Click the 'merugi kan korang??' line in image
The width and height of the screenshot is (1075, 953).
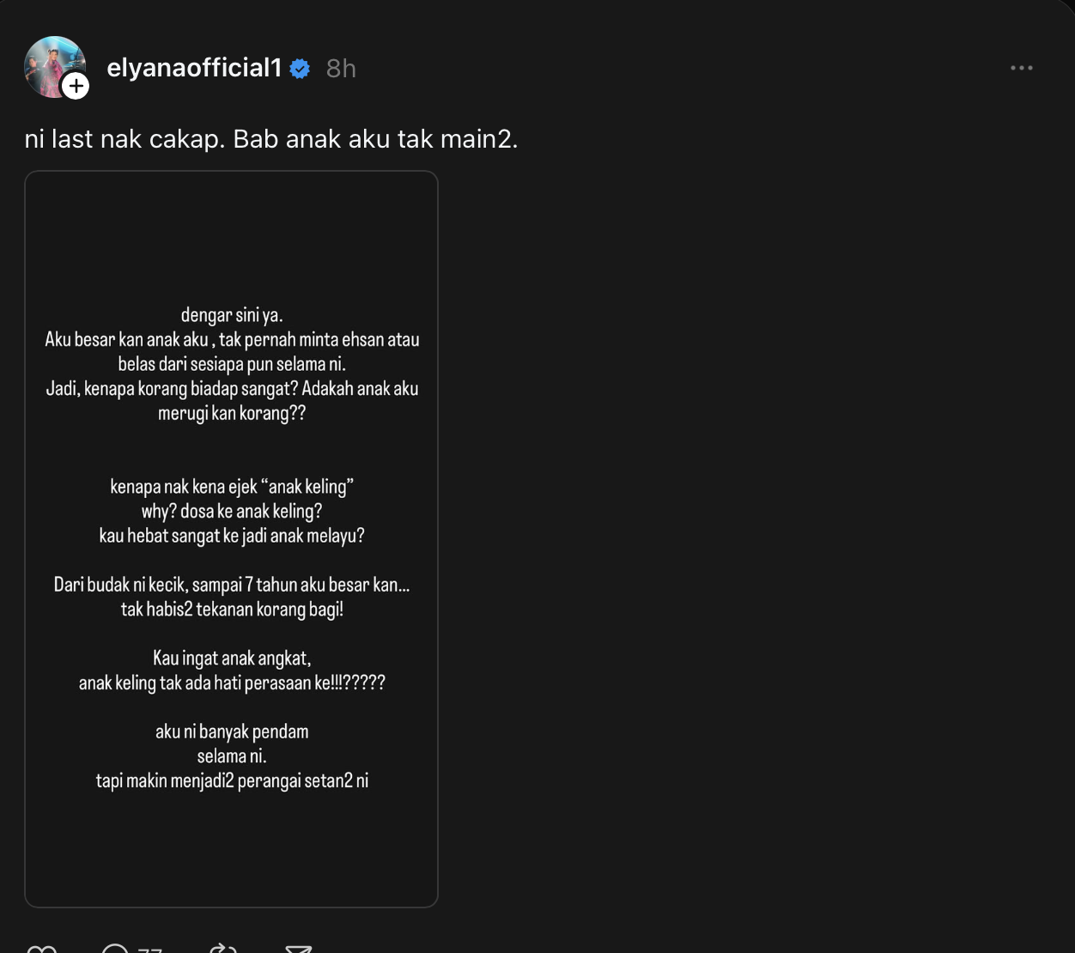pos(232,413)
